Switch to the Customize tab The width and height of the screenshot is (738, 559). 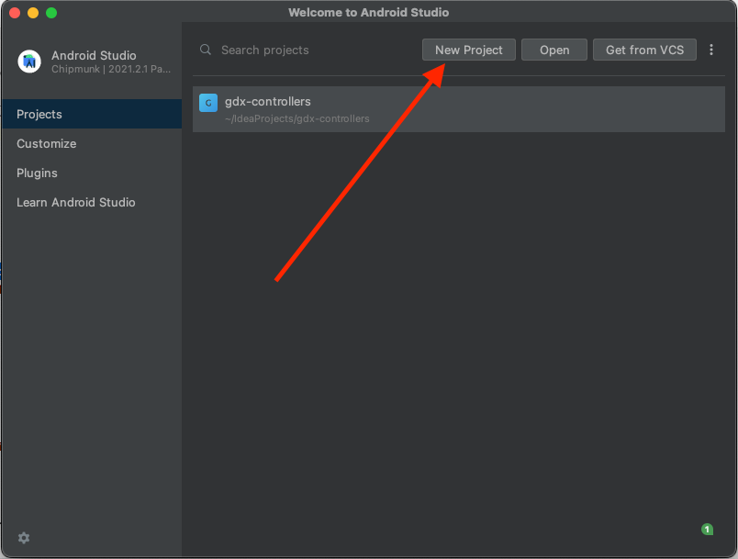(x=92, y=143)
